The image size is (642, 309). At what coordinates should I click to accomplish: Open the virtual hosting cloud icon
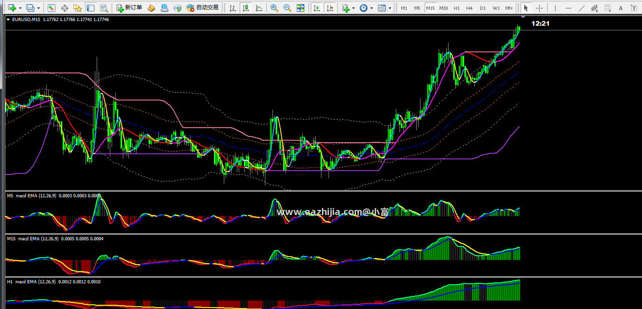pyautogui.click(x=164, y=8)
